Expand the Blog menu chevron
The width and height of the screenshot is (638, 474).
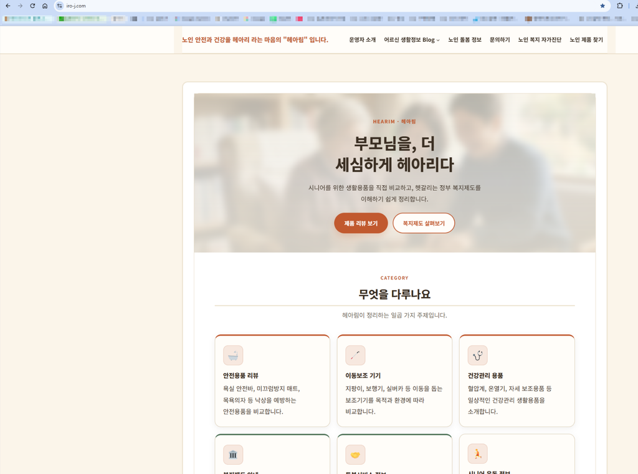[x=438, y=41]
